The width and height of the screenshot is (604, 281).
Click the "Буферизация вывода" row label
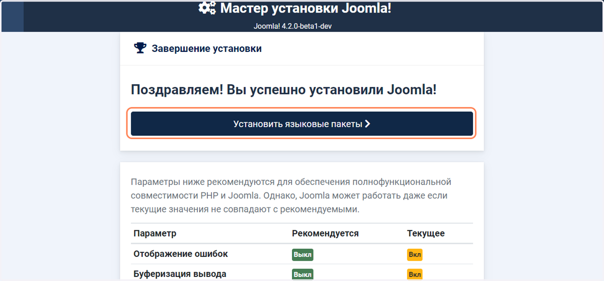point(180,274)
